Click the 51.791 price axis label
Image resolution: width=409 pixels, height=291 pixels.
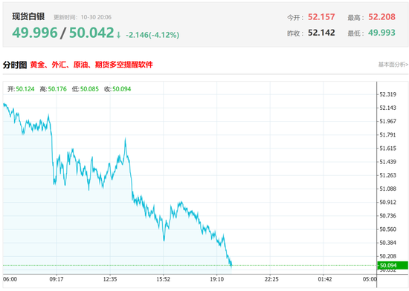388,135
